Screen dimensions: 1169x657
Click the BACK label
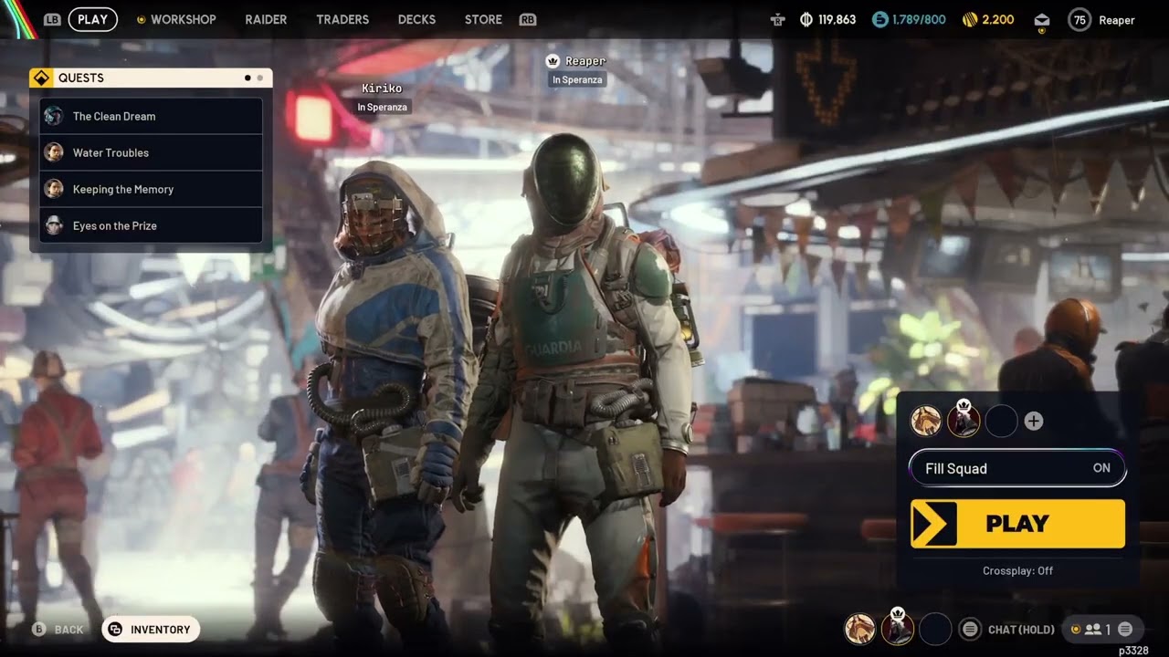[x=68, y=630]
